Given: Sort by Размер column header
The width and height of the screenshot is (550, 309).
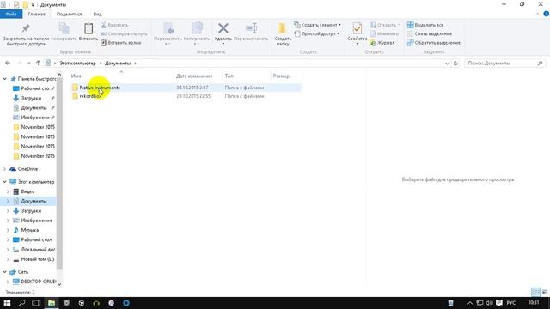Looking at the screenshot, I should coord(281,76).
